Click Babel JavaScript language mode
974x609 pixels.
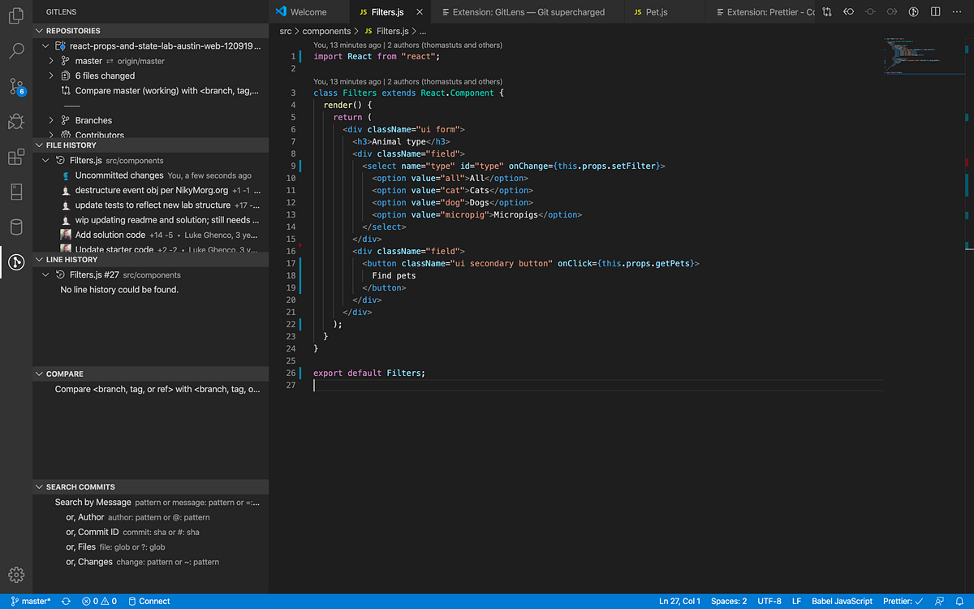click(842, 601)
